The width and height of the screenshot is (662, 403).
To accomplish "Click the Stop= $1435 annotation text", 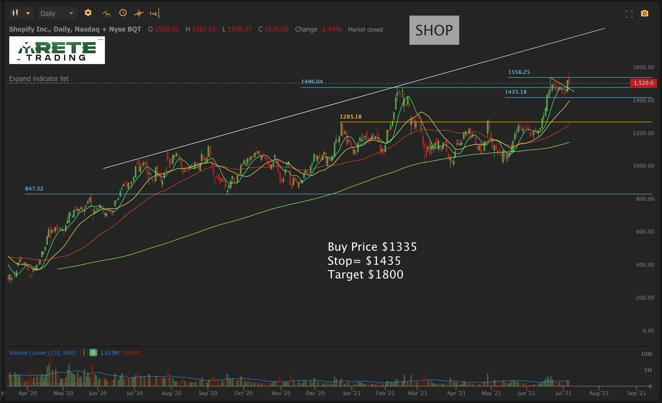I will [x=364, y=261].
